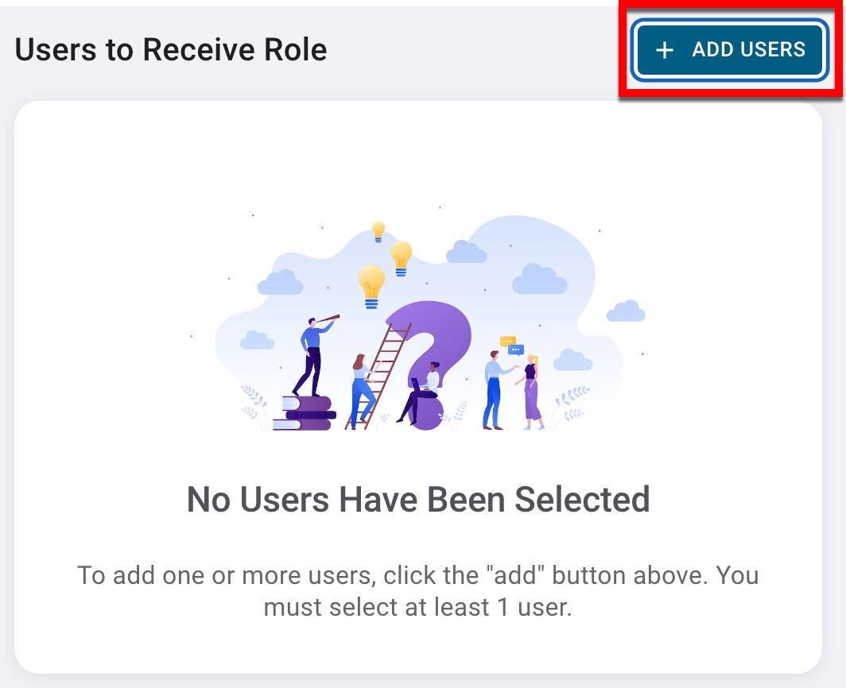
Task: Click the cloud at far right edge
Action: (x=626, y=311)
